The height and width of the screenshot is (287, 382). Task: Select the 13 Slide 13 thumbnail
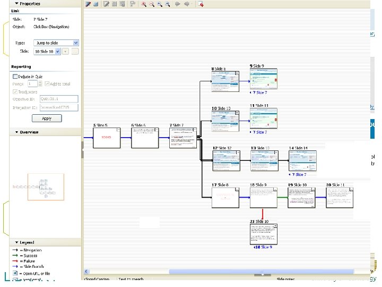point(264,161)
